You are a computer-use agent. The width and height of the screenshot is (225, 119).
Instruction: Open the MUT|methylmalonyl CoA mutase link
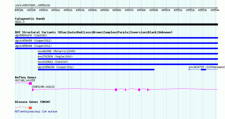click(x=36, y=111)
